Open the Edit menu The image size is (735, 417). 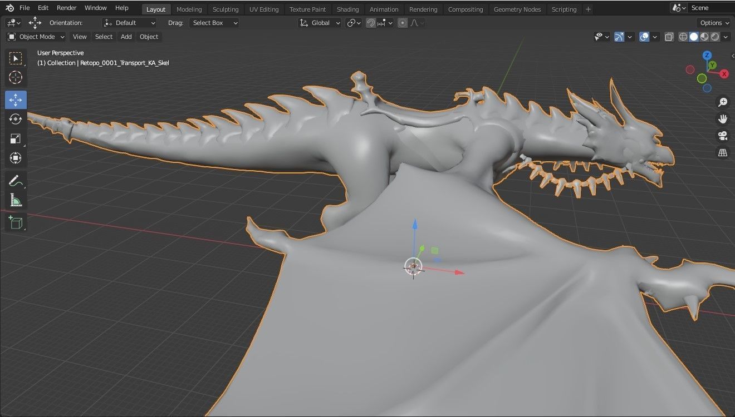tap(43, 8)
